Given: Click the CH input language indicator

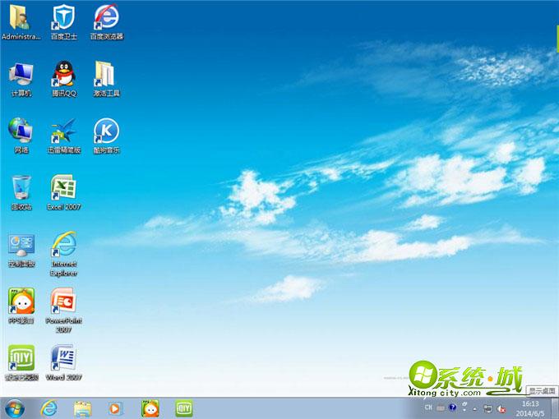Looking at the screenshot, I should coord(428,407).
